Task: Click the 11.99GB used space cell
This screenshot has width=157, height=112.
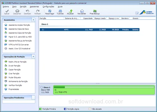Action: [102, 30]
